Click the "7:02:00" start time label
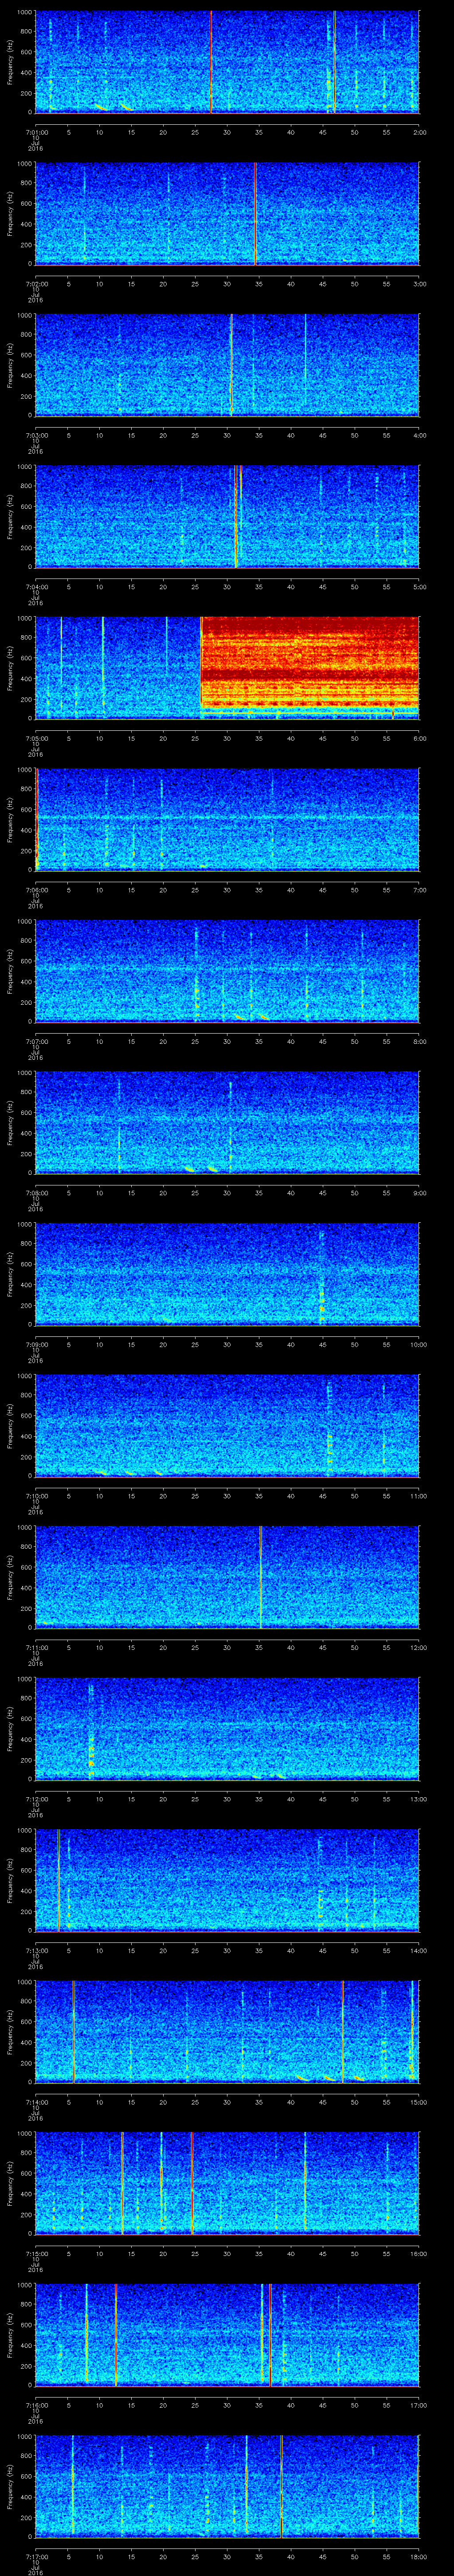Screen dimensions: 454x2576 [36, 284]
